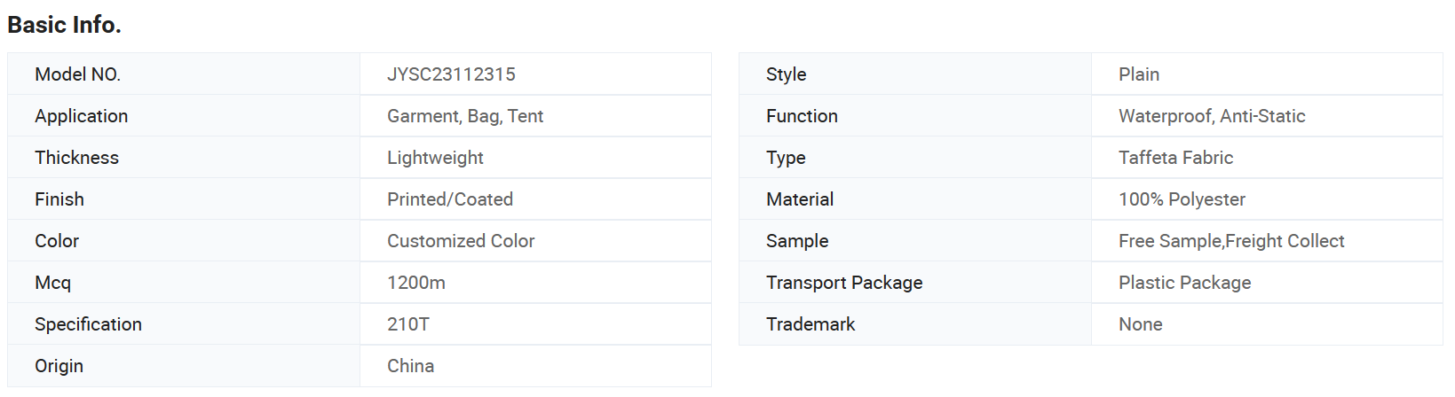Select the Lightweight thickness value

[x=435, y=158]
